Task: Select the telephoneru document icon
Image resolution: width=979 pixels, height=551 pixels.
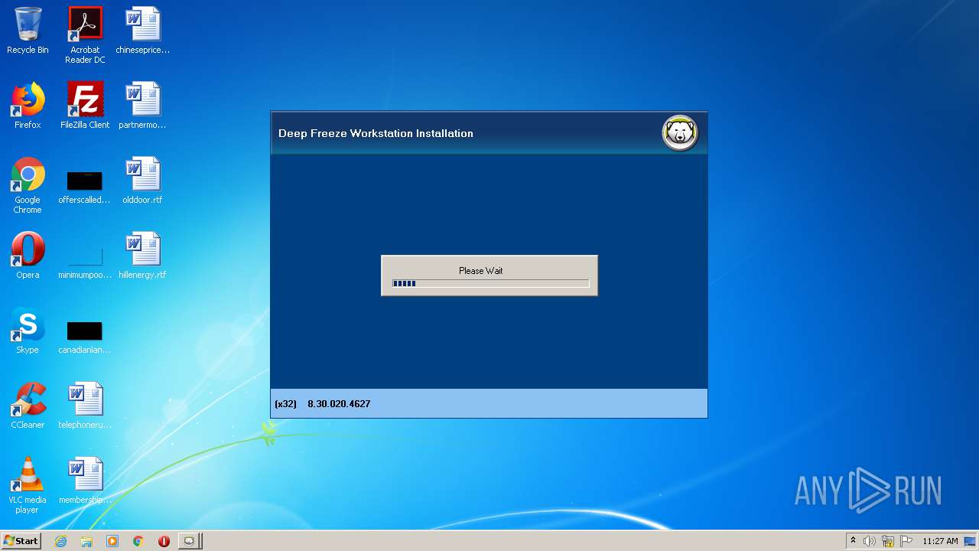Action: click(85, 406)
